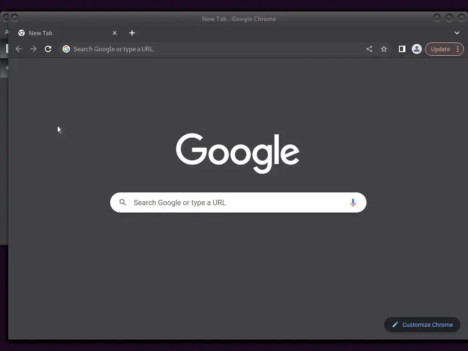Close the New Tab tab

[x=115, y=33]
